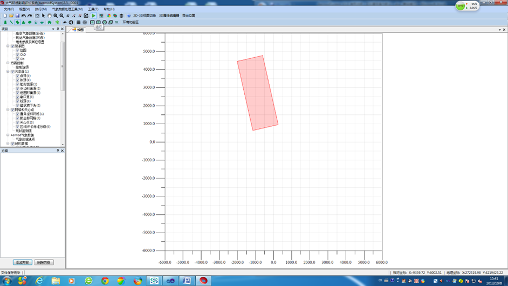Toggle the CAD background layer checkbox
Screen dimensions: 508x286
(17, 55)
